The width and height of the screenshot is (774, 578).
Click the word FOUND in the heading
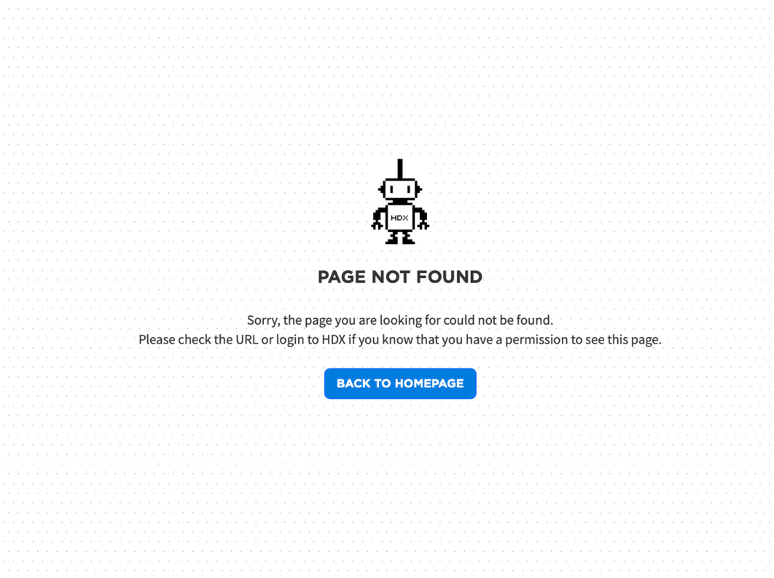(x=449, y=277)
